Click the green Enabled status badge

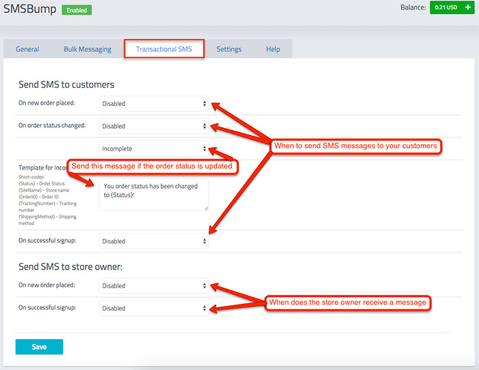[77, 10]
